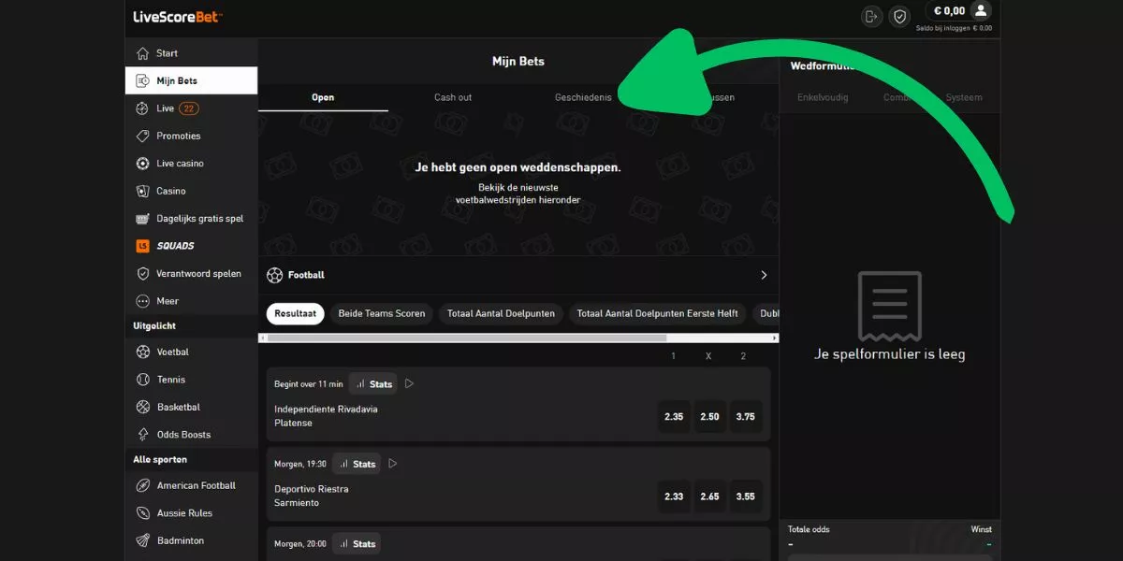Screen dimensions: 1123x561
Task: Open Meer menu in sidebar
Action: [191, 301]
